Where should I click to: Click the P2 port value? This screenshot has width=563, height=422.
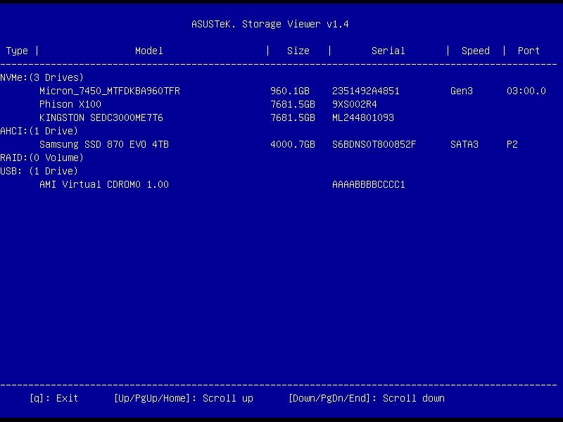click(512, 144)
